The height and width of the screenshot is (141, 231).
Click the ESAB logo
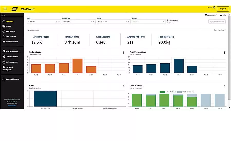tap(15, 9)
